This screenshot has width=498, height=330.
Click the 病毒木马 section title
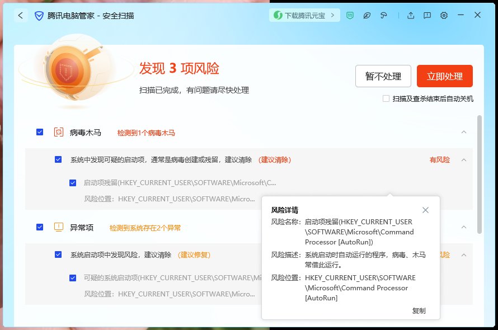click(x=86, y=133)
